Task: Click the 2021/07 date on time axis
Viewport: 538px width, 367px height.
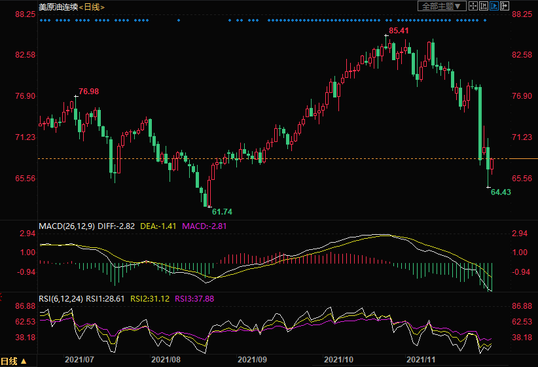Action: coord(79,360)
